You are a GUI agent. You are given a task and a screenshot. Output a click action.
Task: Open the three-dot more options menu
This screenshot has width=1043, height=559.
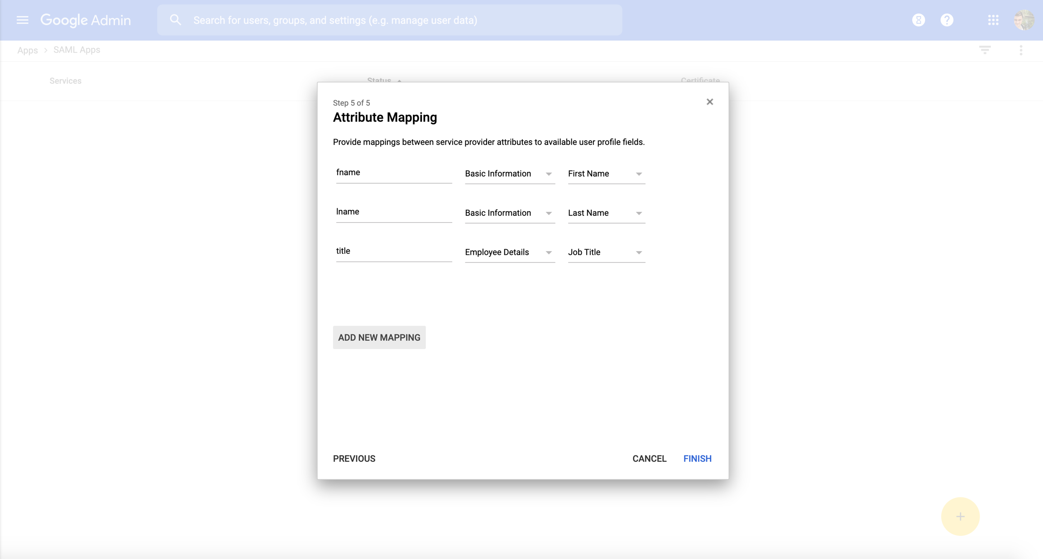tap(1020, 50)
